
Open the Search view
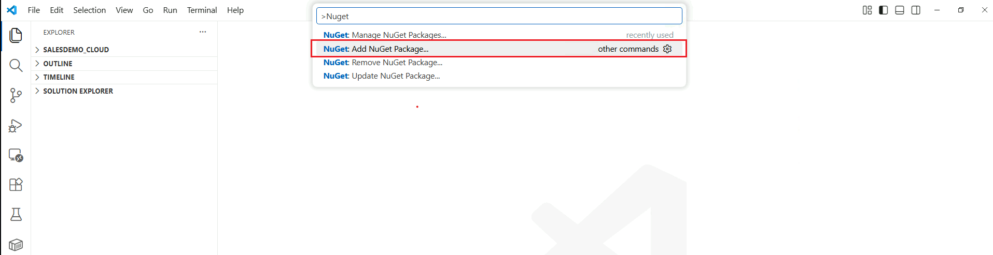pos(16,65)
